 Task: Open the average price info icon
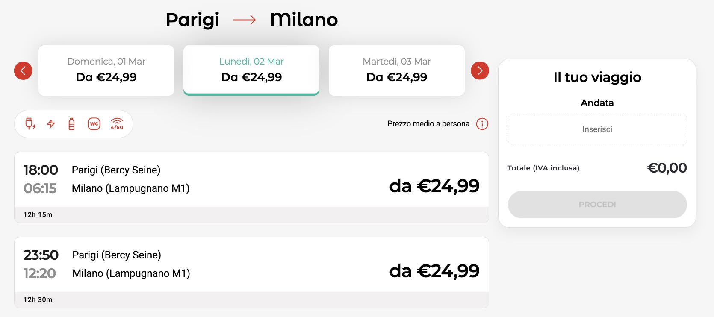482,124
